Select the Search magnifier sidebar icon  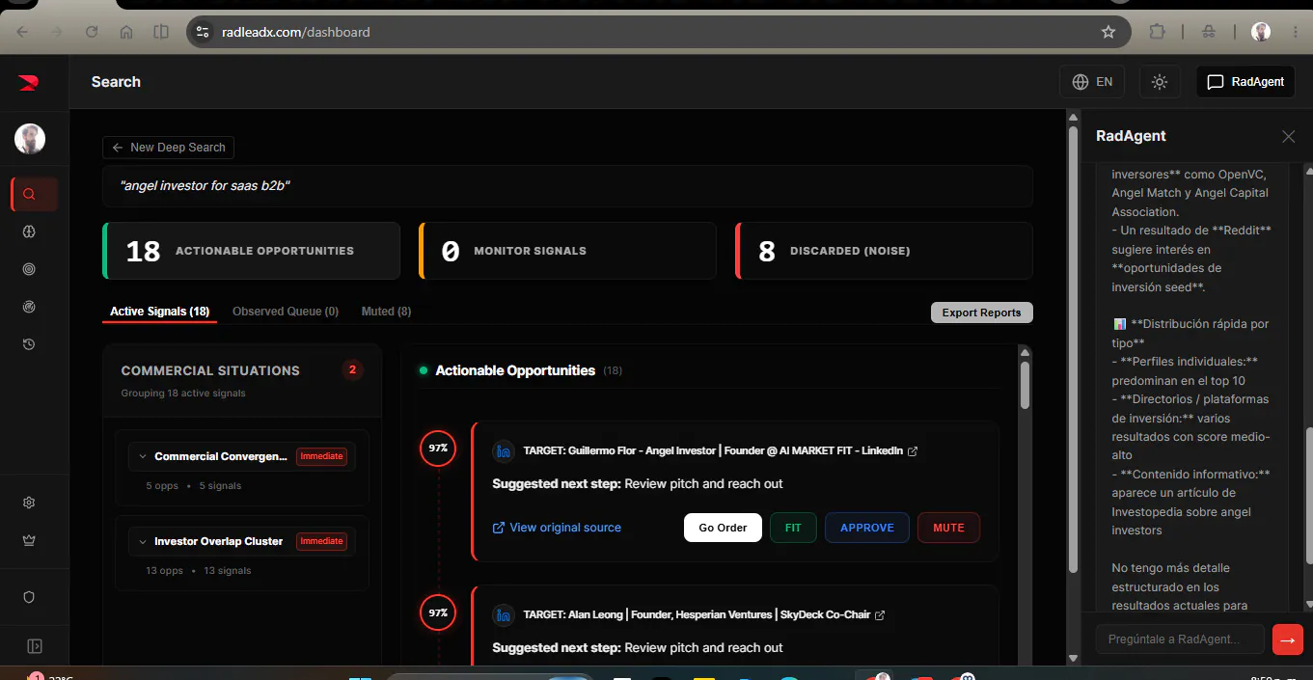29,195
